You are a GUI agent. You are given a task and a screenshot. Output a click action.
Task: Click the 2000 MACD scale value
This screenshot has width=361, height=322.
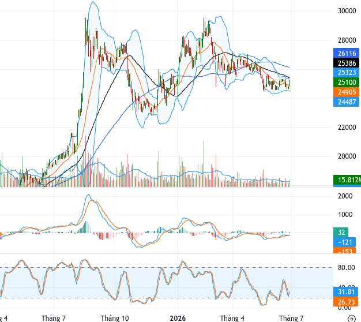(x=345, y=196)
